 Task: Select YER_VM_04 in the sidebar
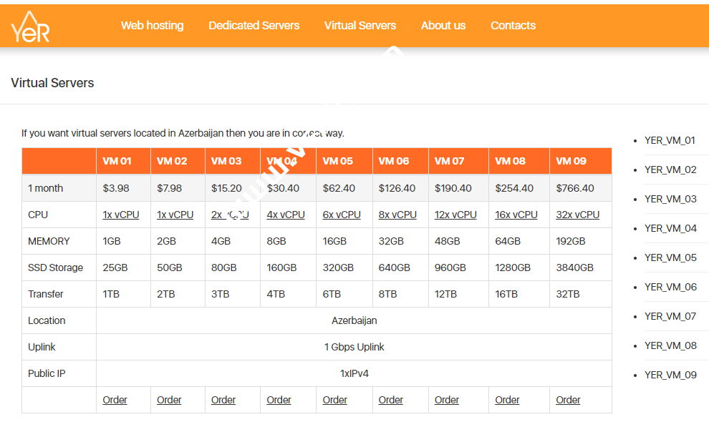click(x=670, y=228)
